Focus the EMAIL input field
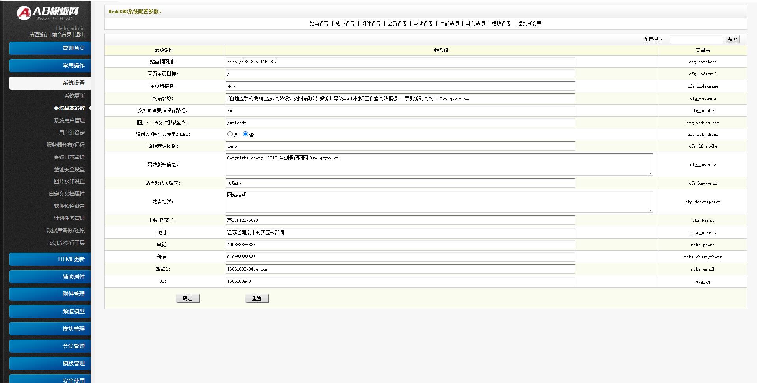Screen dimensions: 757x383 pos(400,269)
